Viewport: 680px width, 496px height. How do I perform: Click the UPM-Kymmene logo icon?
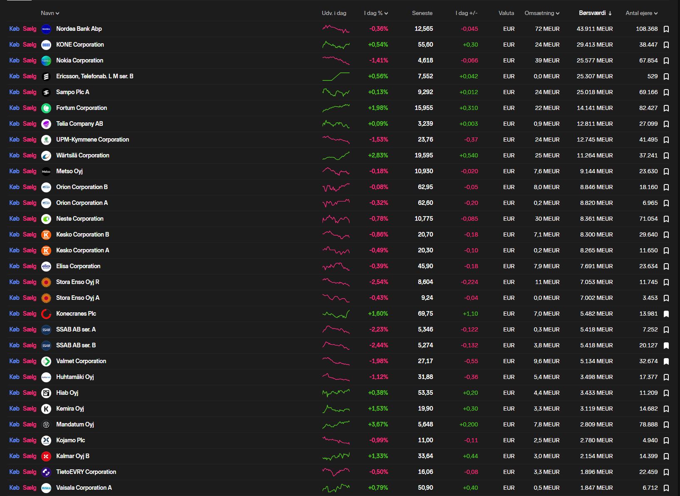[46, 140]
